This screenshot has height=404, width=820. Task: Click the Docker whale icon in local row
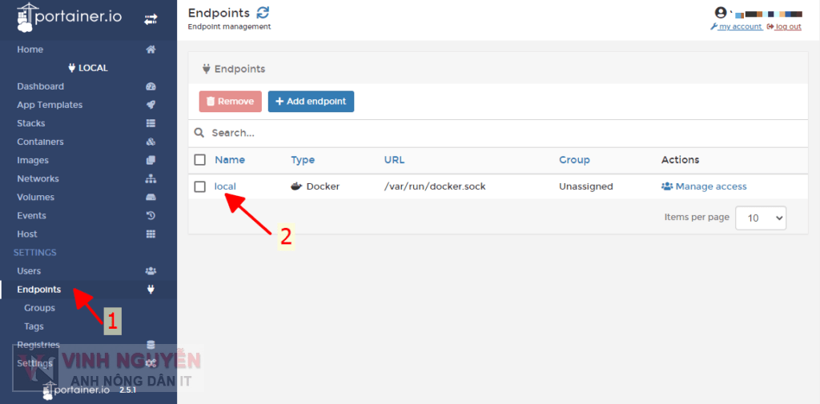(x=296, y=186)
